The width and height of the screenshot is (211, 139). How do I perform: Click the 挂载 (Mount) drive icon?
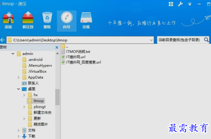pos(86,20)
